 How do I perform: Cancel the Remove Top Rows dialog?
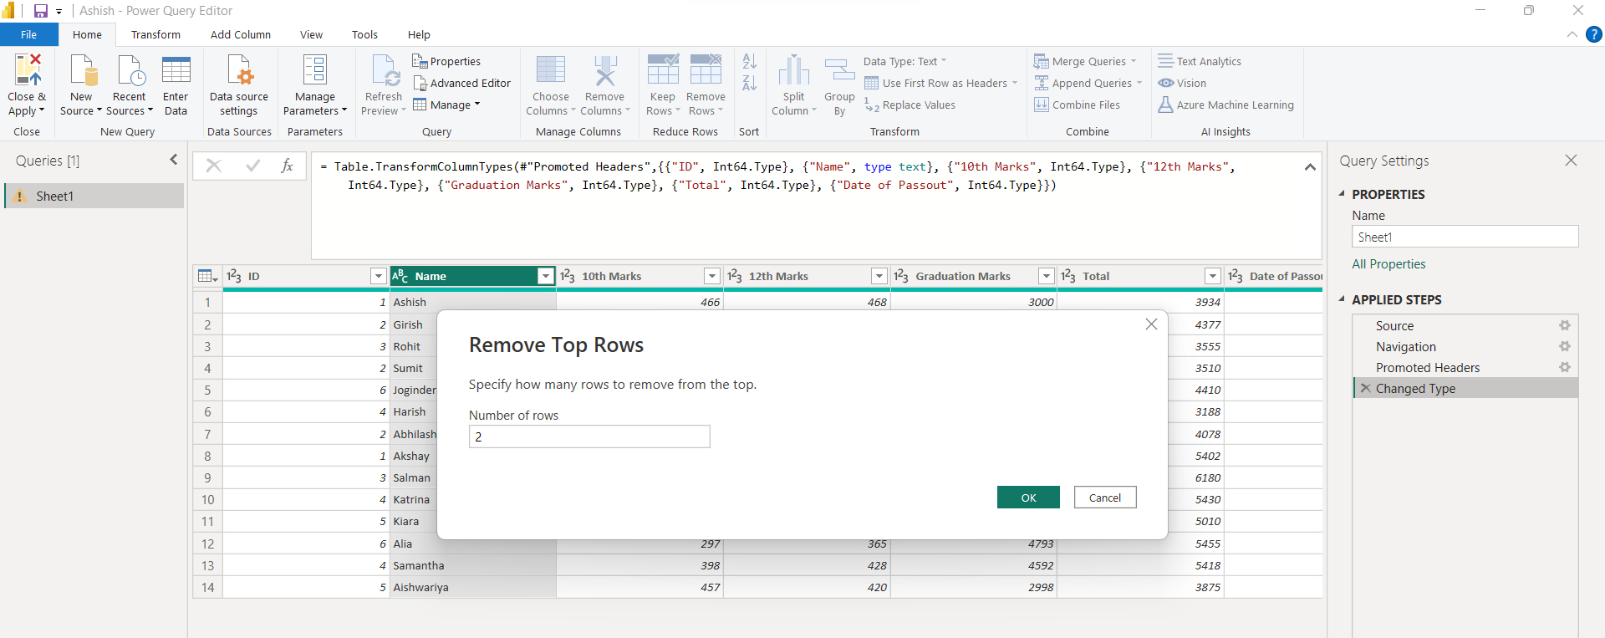[x=1104, y=498]
